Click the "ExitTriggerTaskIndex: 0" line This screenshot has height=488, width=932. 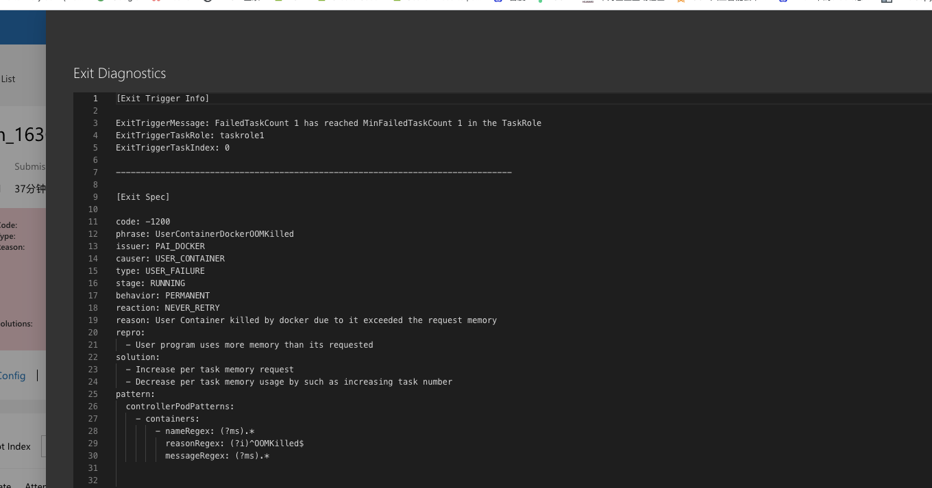[x=173, y=148]
